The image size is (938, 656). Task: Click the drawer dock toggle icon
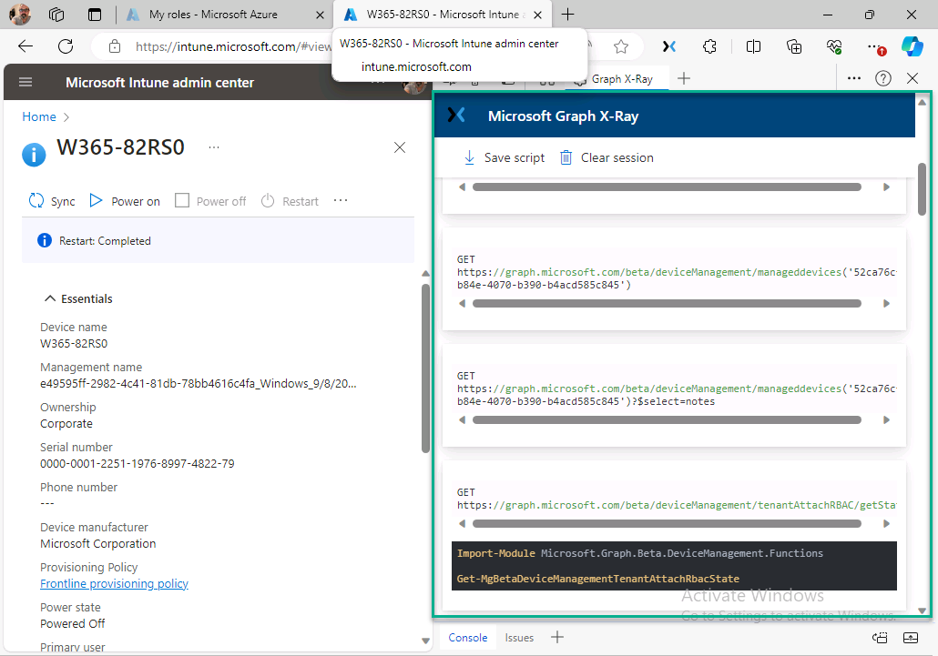(880, 638)
